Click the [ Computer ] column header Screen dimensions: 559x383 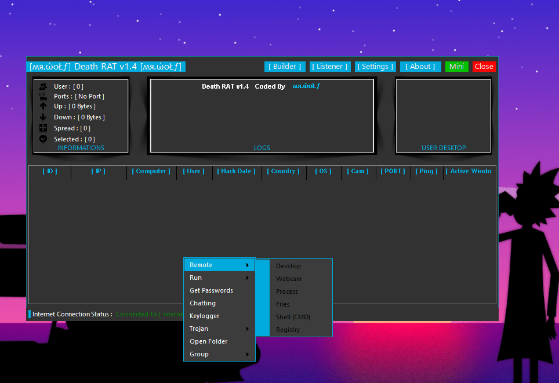click(x=151, y=172)
